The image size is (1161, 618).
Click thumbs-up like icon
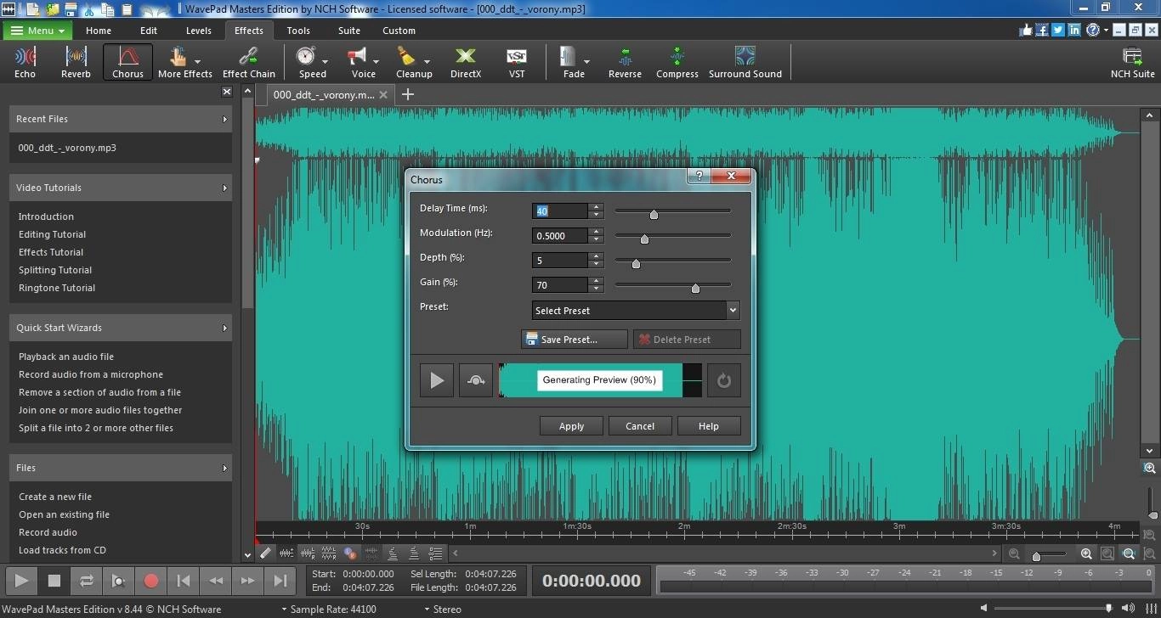click(x=1025, y=30)
